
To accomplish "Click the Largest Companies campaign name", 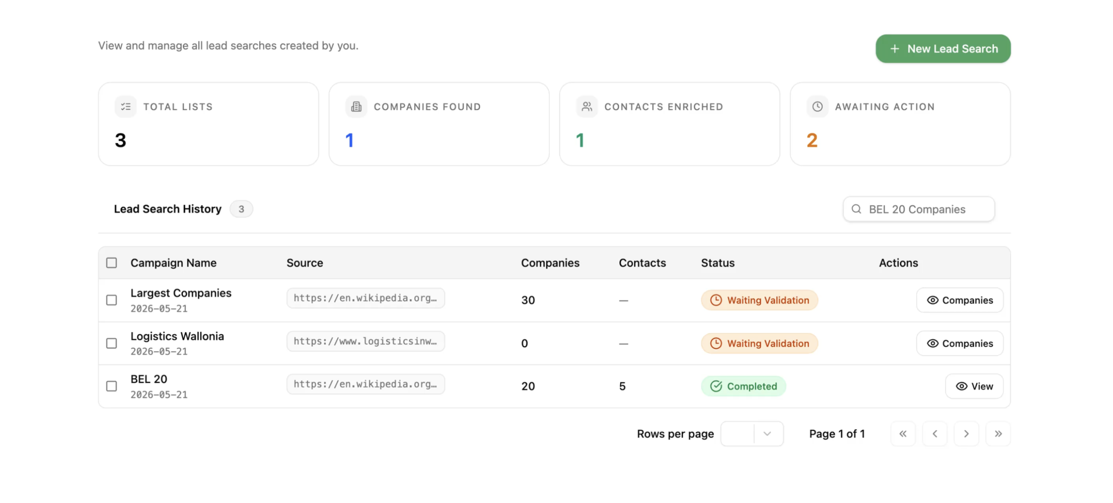I will 181,293.
